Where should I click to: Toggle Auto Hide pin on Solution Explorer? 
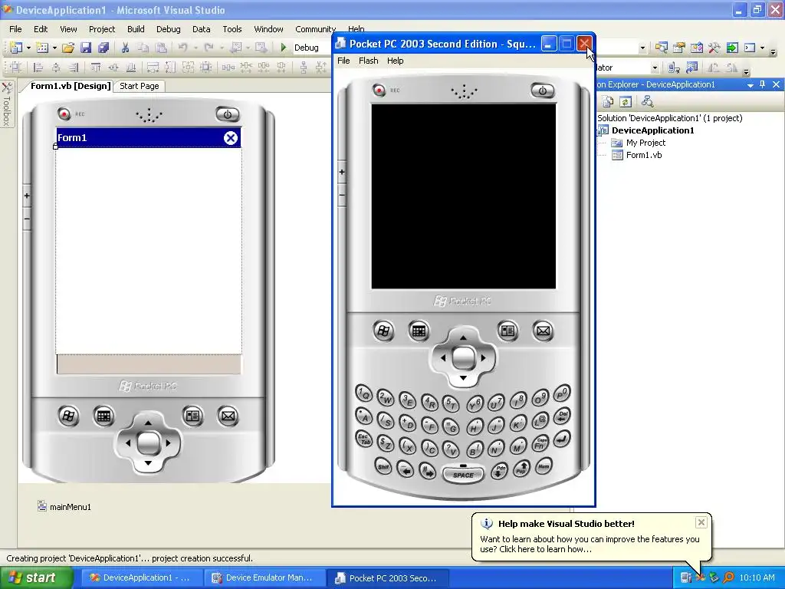click(763, 84)
